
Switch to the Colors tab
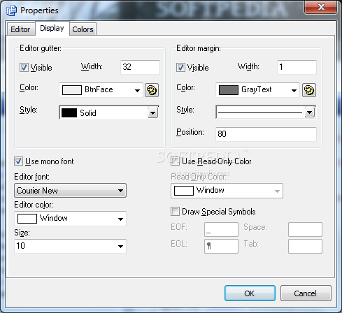tap(83, 29)
